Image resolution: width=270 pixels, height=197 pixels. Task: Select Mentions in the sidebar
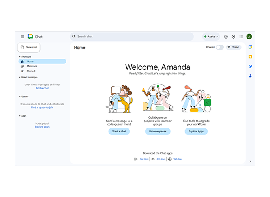(32, 66)
